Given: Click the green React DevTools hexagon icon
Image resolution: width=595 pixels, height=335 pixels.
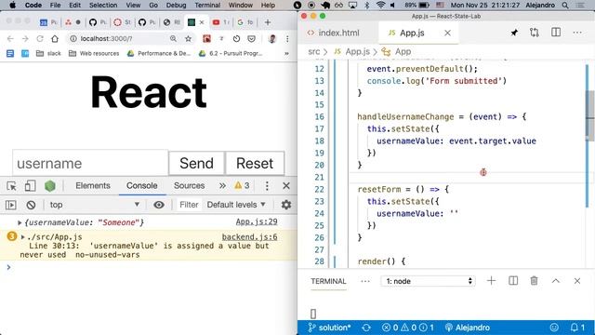Looking at the screenshot, I should point(50,186).
